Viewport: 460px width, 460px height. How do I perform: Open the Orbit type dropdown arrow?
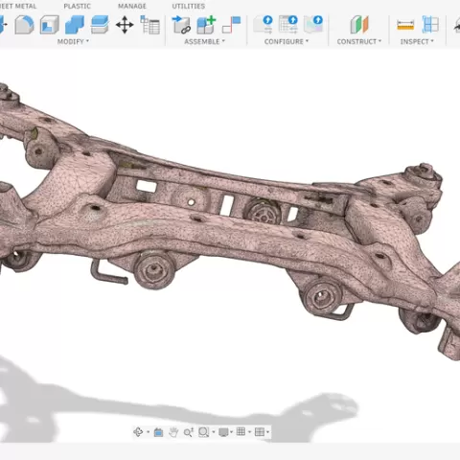[x=148, y=432]
